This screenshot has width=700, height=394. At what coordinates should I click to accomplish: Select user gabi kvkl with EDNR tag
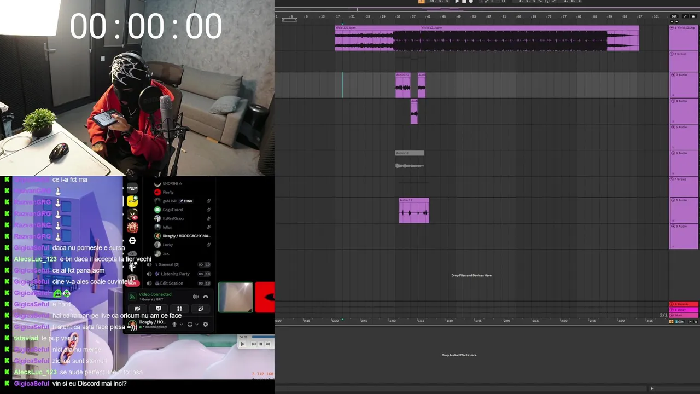pos(178,201)
